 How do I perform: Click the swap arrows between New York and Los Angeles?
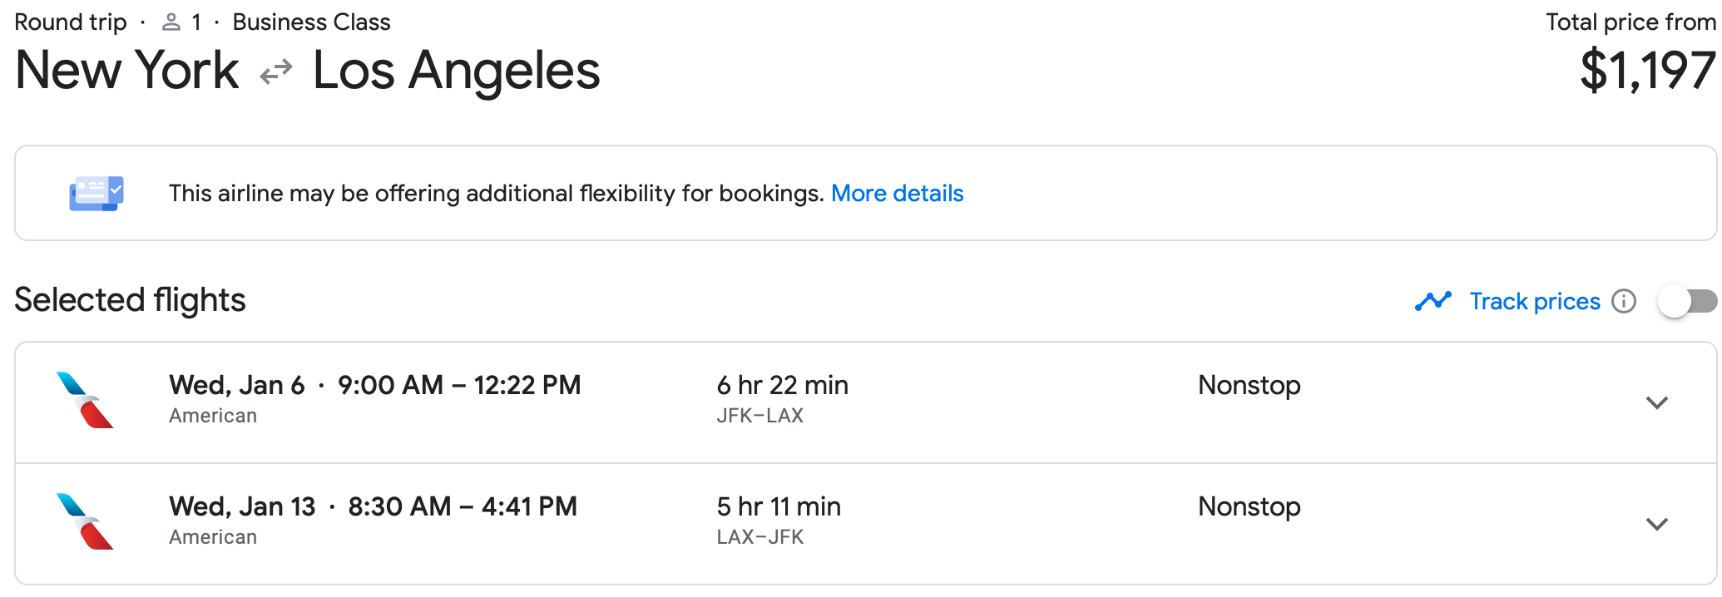pos(275,72)
